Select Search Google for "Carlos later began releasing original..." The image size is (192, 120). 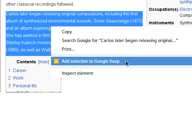point(120,40)
